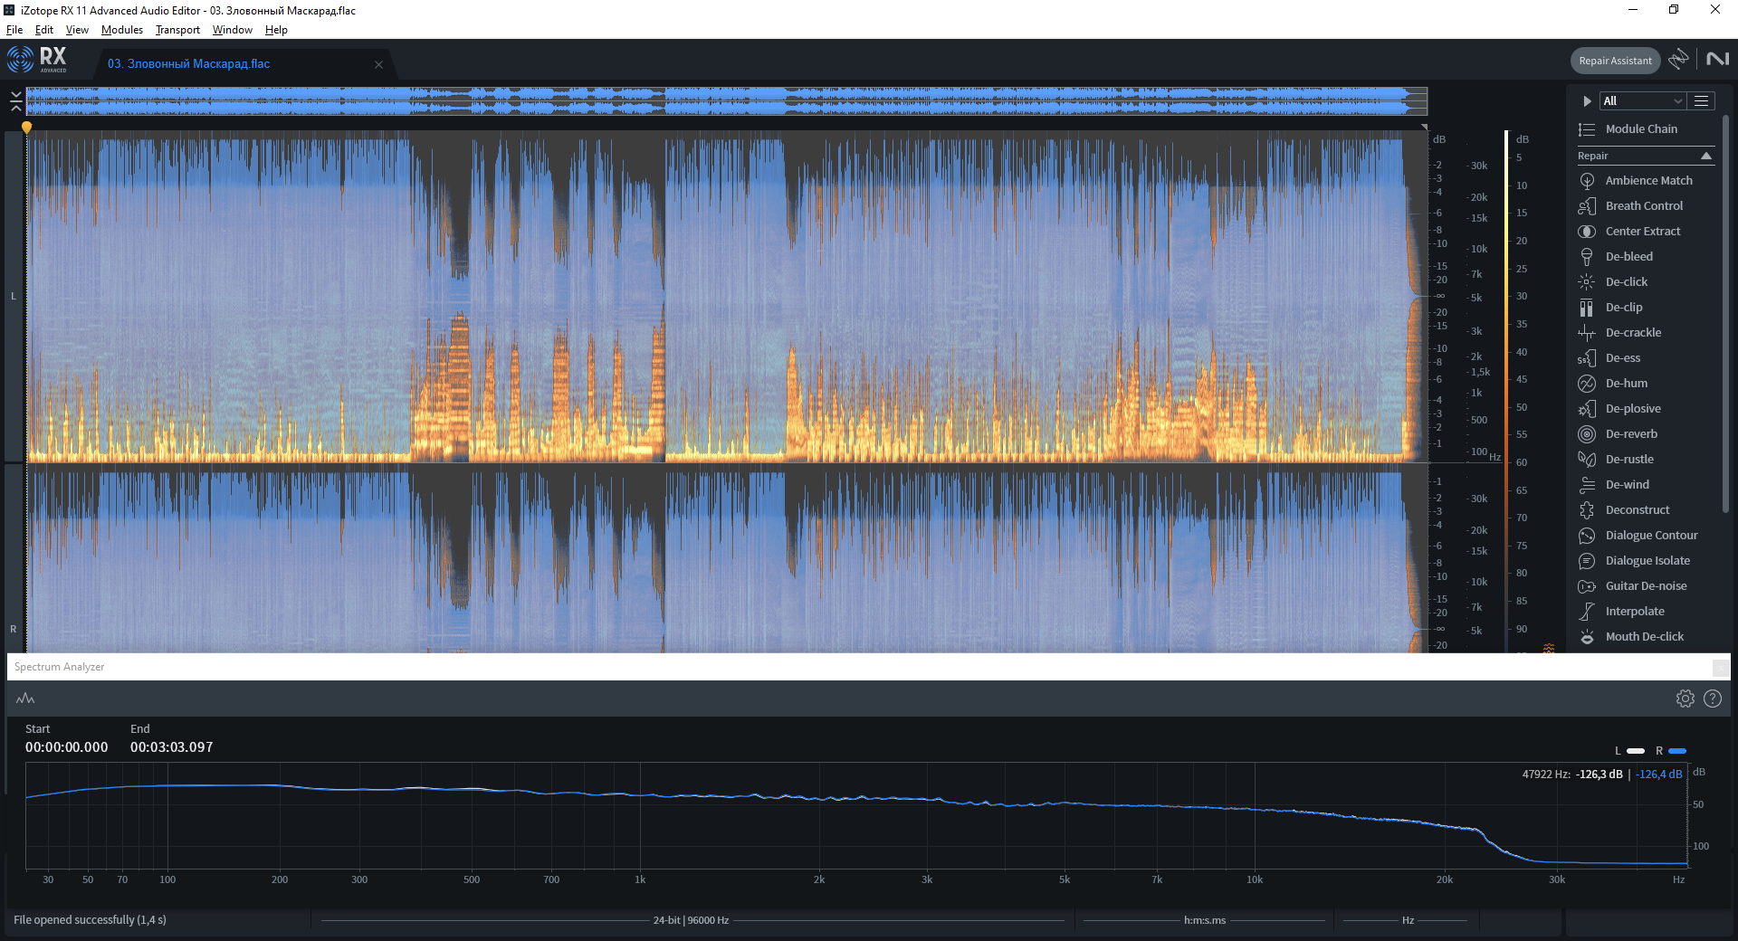1738x941 pixels.
Task: Open the Edit menu
Action: point(44,30)
